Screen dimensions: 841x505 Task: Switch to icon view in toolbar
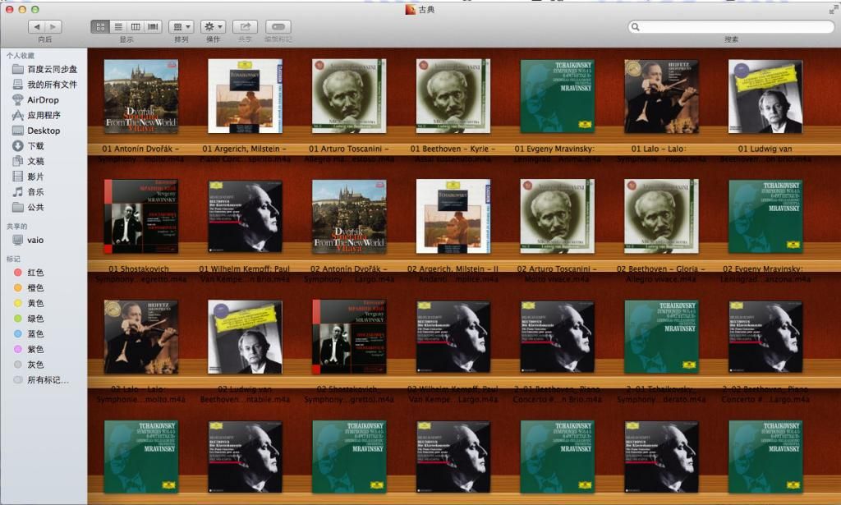click(101, 27)
